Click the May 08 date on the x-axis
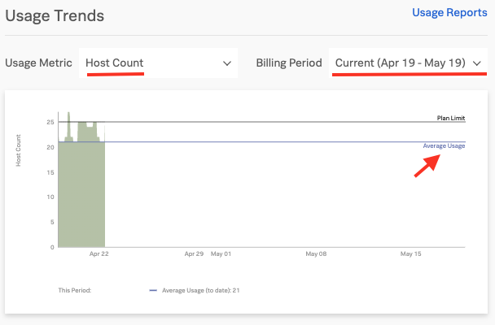The image size is (495, 325). [x=316, y=253]
